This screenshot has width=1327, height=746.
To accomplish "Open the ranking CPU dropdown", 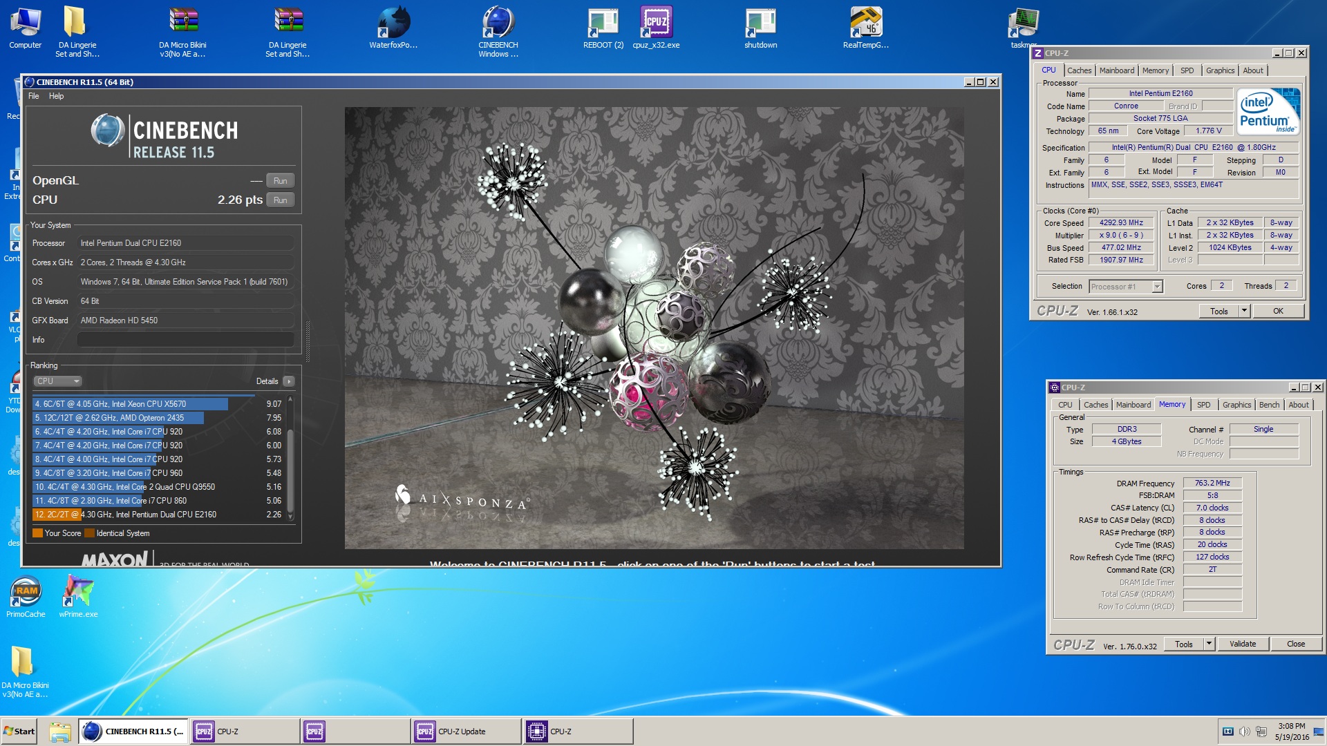I will coord(58,381).
